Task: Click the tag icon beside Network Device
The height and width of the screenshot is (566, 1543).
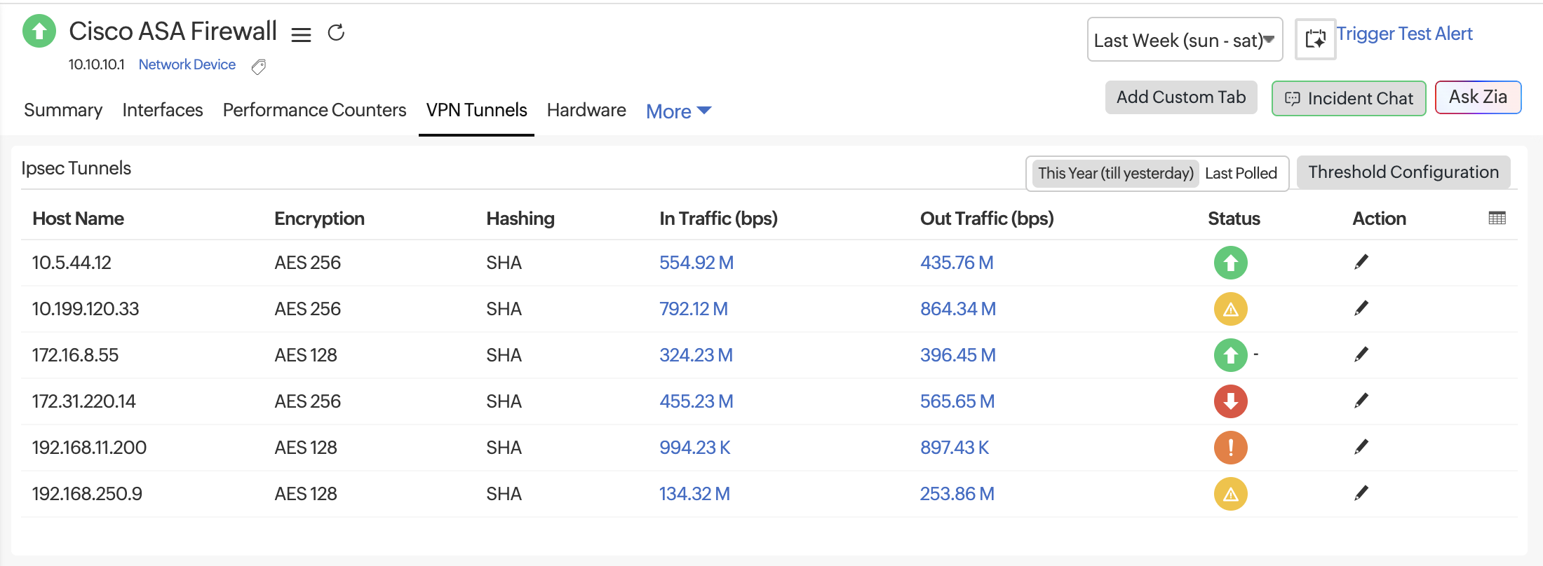Action: coord(258,67)
